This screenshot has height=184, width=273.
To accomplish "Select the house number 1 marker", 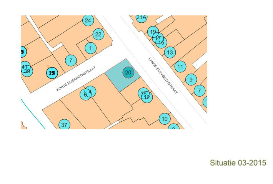I will (x=91, y=48).
